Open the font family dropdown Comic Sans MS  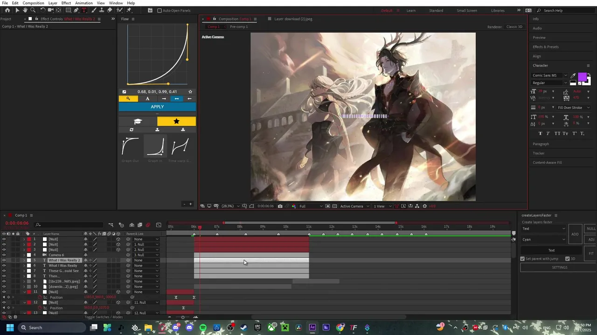click(x=550, y=75)
